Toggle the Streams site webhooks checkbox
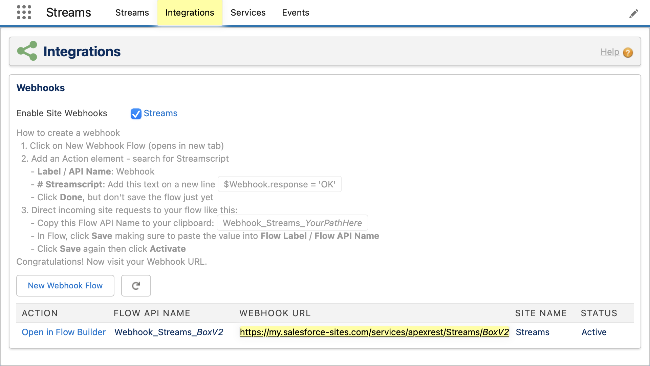The image size is (650, 366). pos(136,114)
